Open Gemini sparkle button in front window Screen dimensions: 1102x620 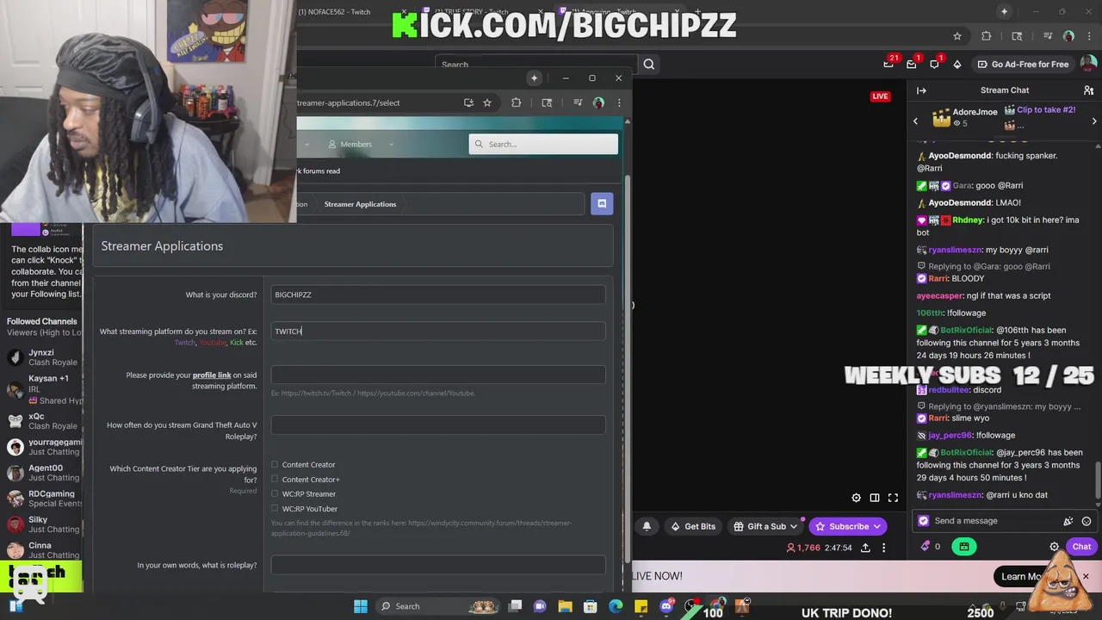pyautogui.click(x=534, y=77)
